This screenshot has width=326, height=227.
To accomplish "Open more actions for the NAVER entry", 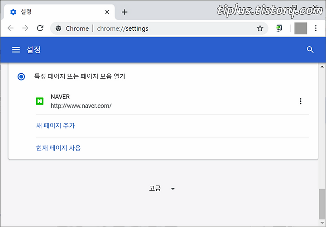I will [301, 101].
